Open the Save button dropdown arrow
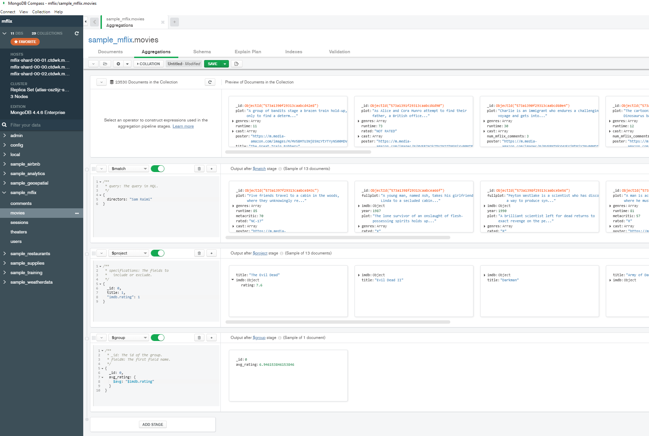 [225, 64]
